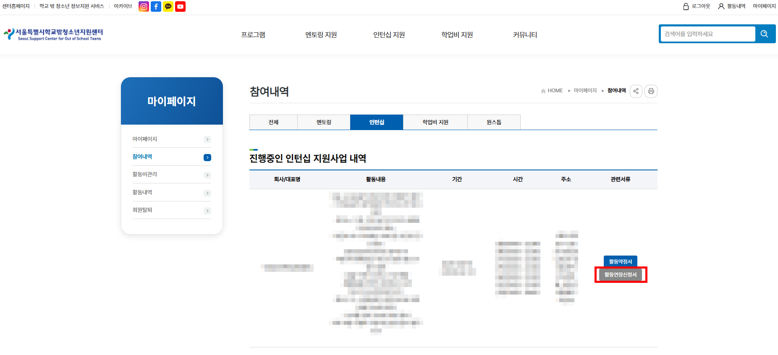
Task: Click the 활동약정서 button
Action: [621, 261]
